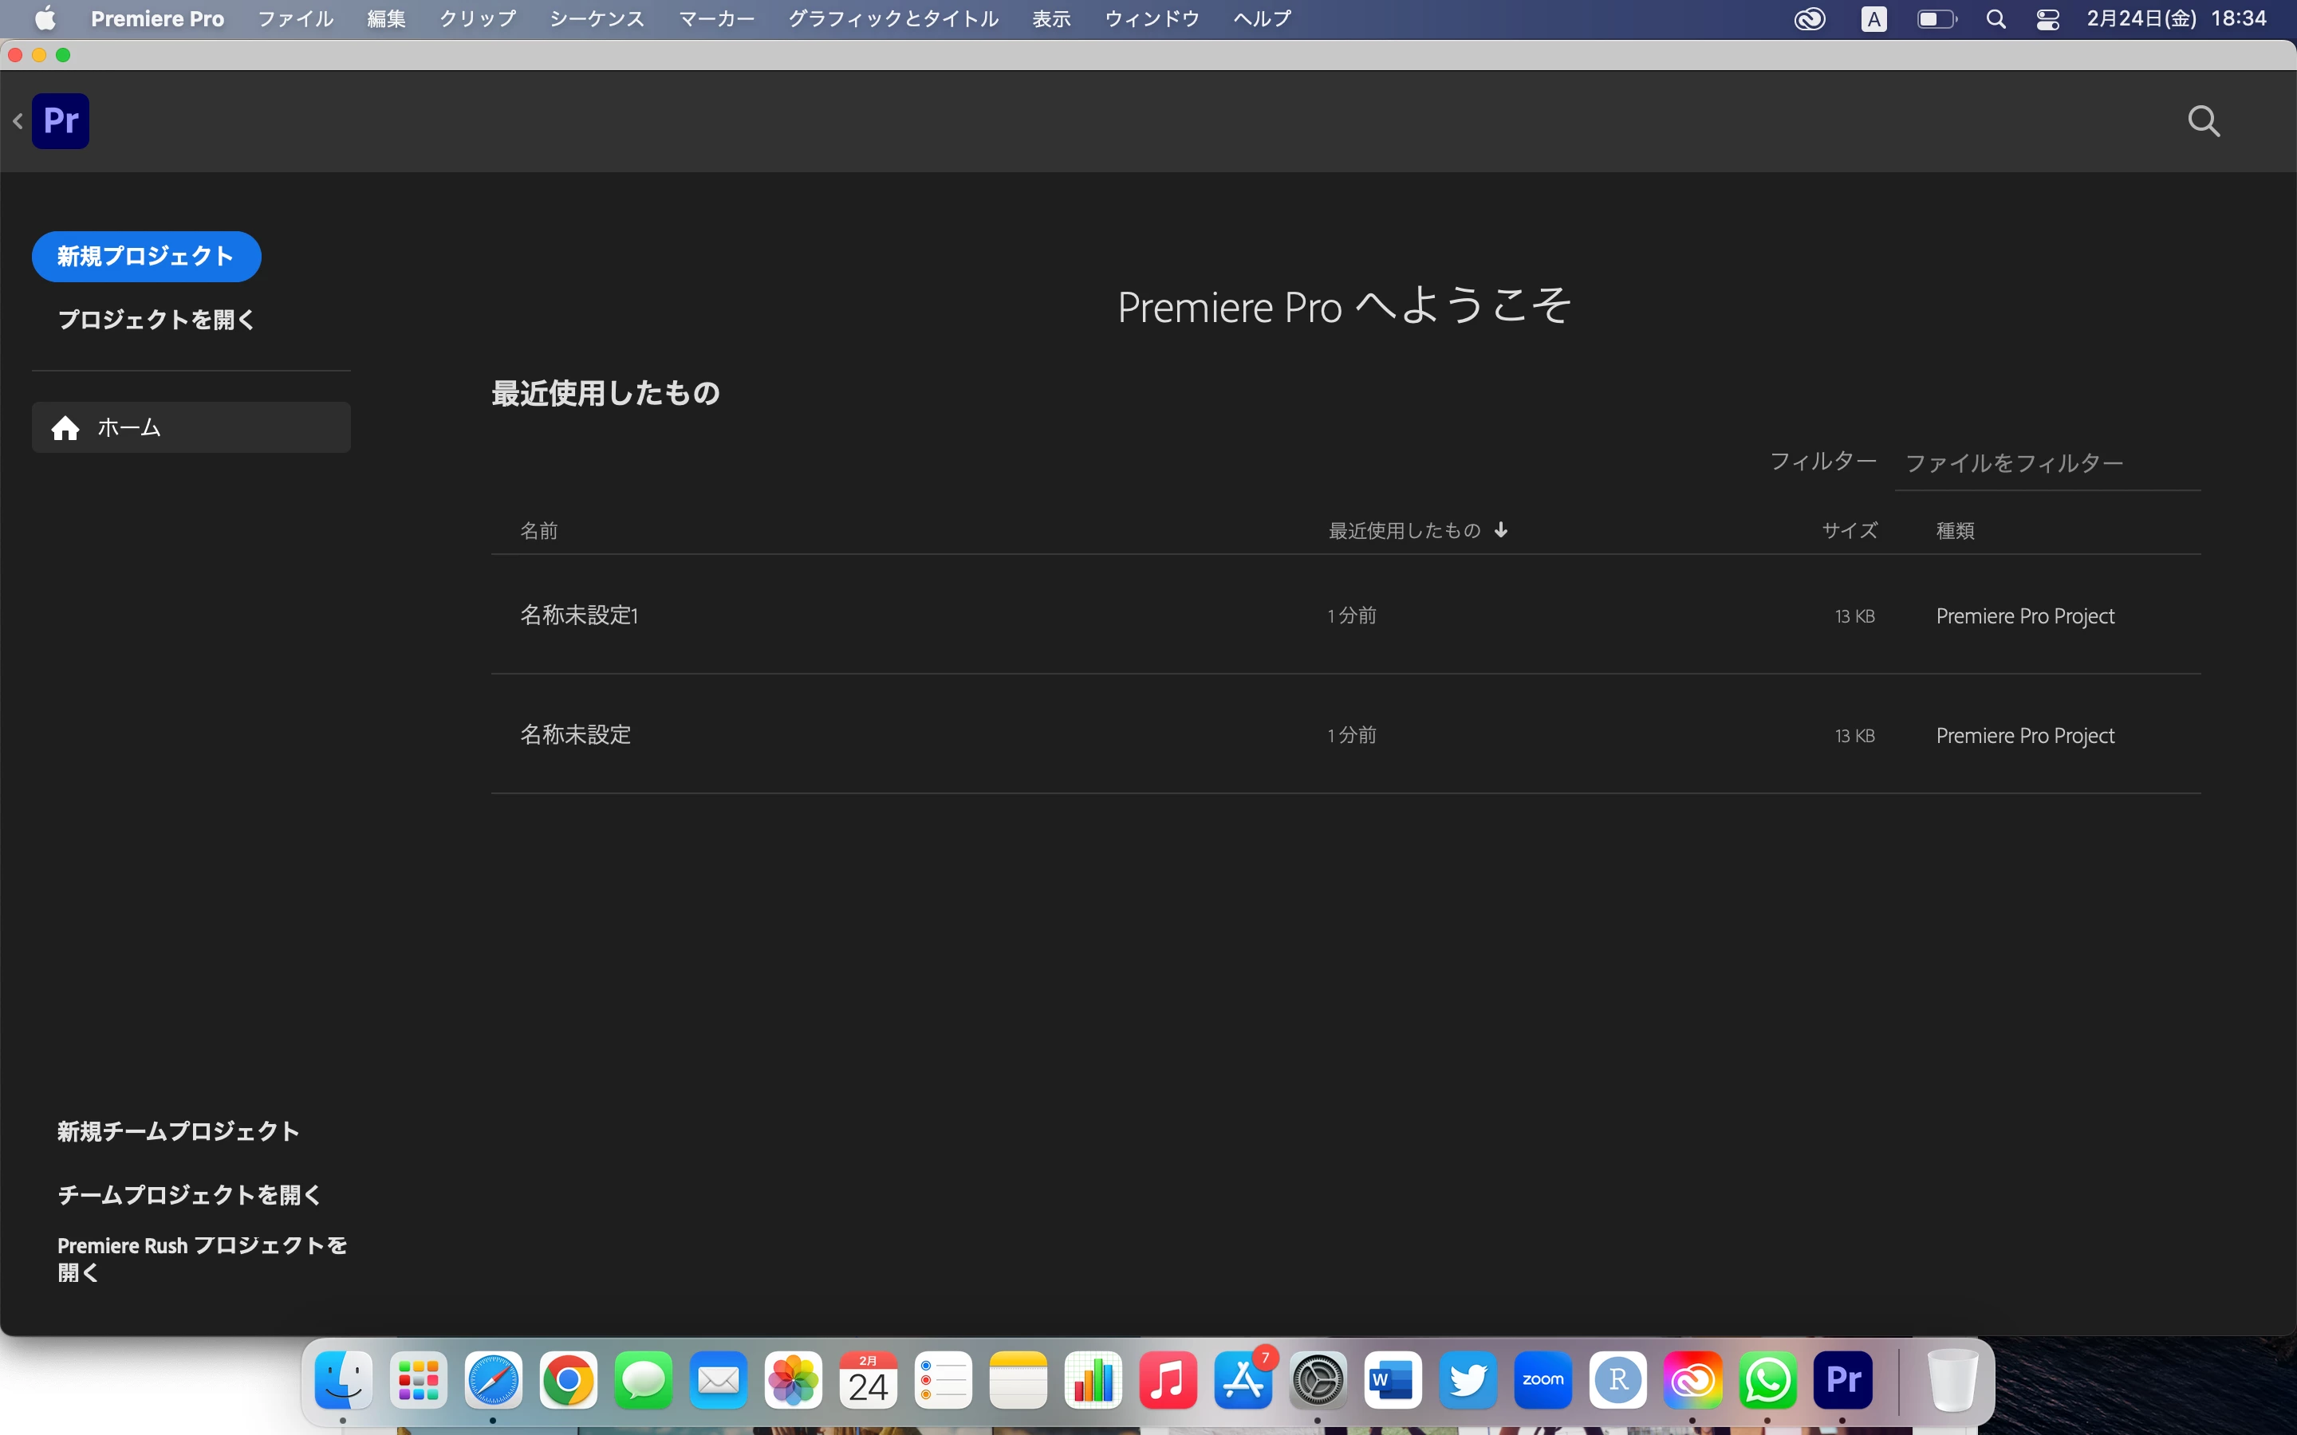Toggle sort arrow on 最近使用したもの column

pyautogui.click(x=1501, y=529)
